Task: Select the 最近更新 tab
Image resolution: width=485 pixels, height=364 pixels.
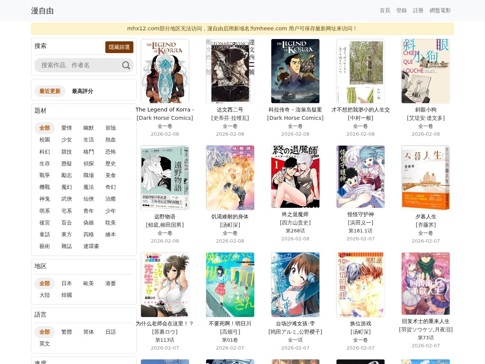Action: click(50, 91)
